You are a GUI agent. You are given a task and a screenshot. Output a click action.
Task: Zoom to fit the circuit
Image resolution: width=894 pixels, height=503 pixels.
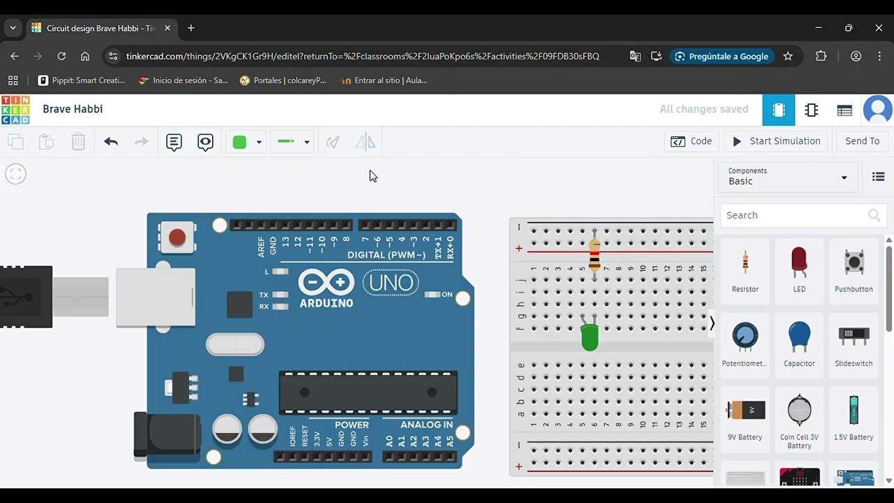15,174
